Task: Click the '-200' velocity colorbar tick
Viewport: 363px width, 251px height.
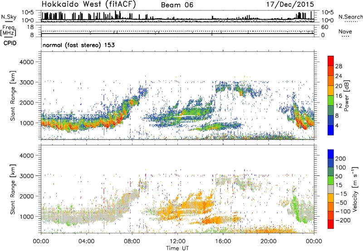Action: coord(343,220)
